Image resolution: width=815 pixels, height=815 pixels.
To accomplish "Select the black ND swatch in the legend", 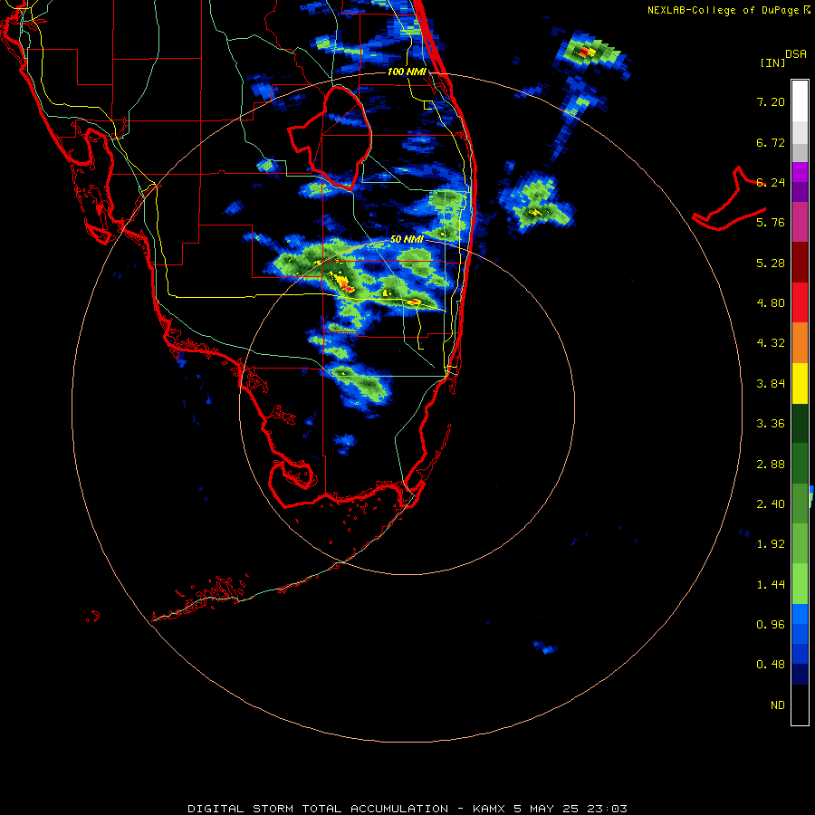I will (800, 705).
